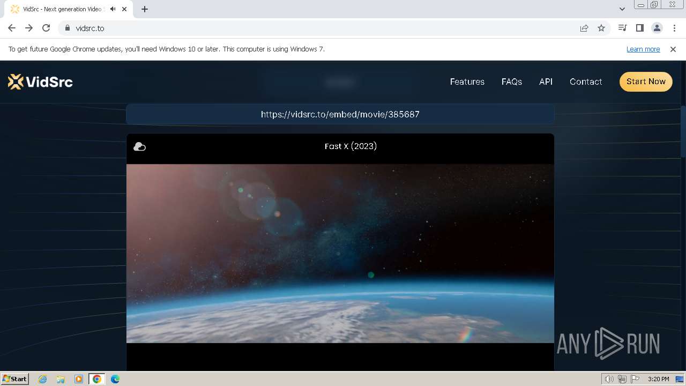Open the Chrome profile avatar
This screenshot has height=386, width=686.
point(657,28)
